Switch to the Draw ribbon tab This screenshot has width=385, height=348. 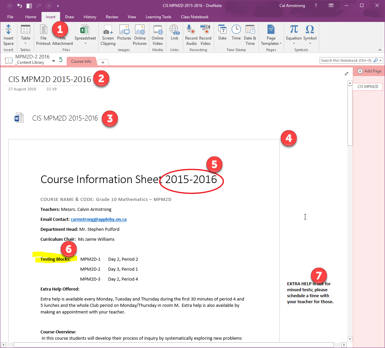(69, 17)
